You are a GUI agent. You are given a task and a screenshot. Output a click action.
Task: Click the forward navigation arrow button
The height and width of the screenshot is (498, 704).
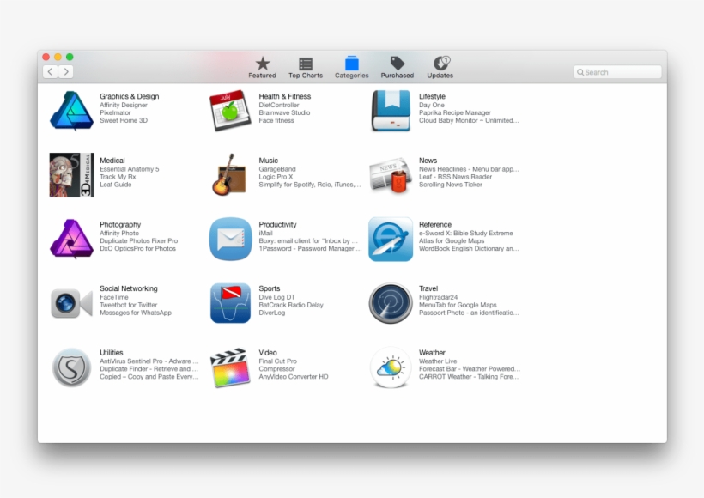point(66,72)
